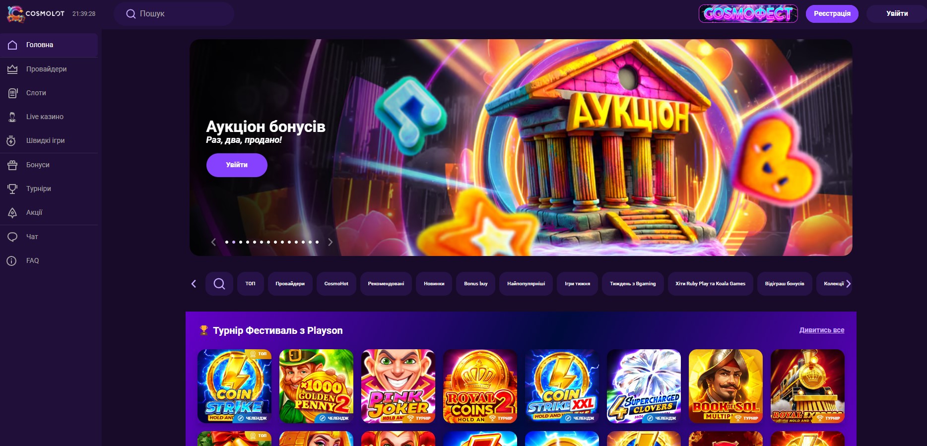
Task: Open the Бонуси gift icon
Action: 12,165
